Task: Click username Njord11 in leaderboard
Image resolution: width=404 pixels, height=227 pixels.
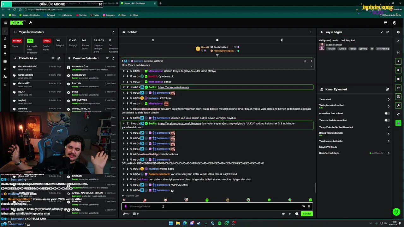Action: point(205,47)
